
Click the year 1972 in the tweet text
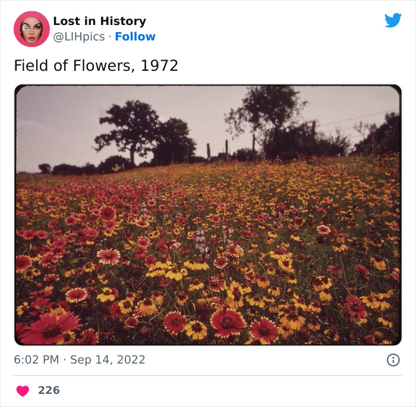[159, 65]
